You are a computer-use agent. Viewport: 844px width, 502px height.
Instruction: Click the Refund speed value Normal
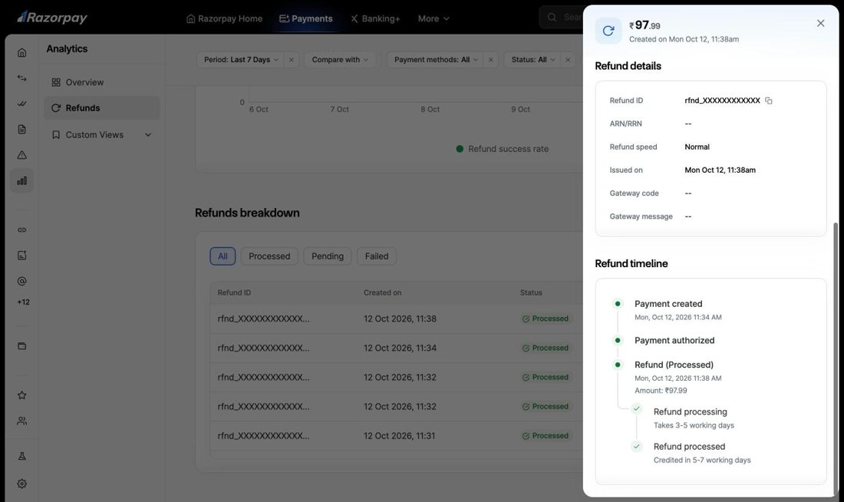(x=697, y=147)
